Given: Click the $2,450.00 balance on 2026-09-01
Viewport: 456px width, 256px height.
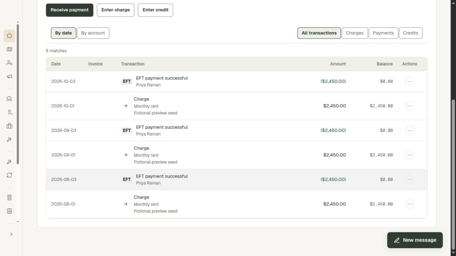Looking at the screenshot, I should (381, 155).
